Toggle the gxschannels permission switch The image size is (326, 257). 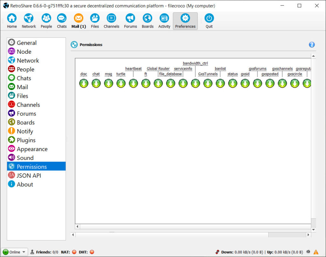(x=282, y=83)
